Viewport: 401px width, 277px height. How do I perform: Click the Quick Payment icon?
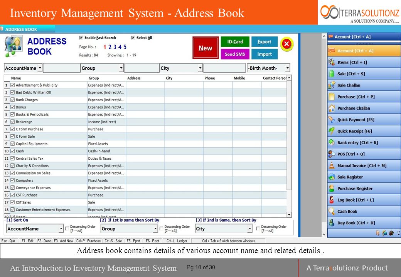[x=332, y=120]
